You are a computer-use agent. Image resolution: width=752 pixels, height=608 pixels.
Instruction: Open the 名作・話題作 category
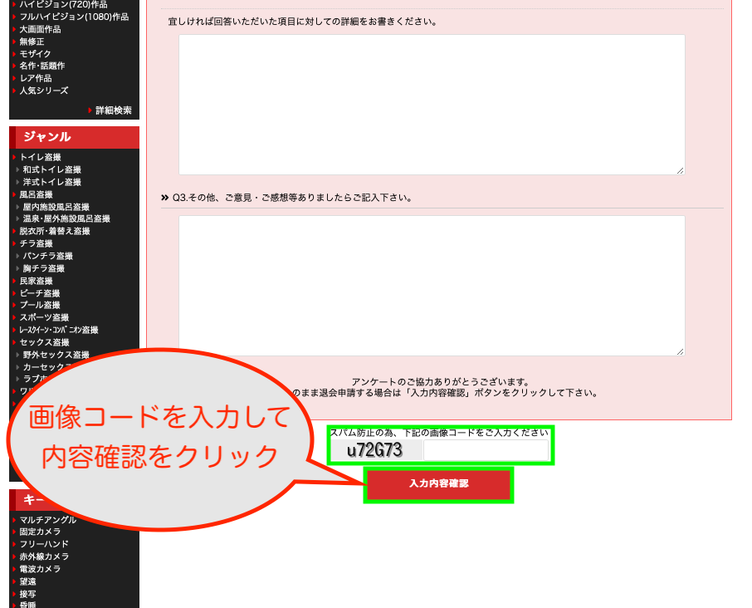[42, 66]
